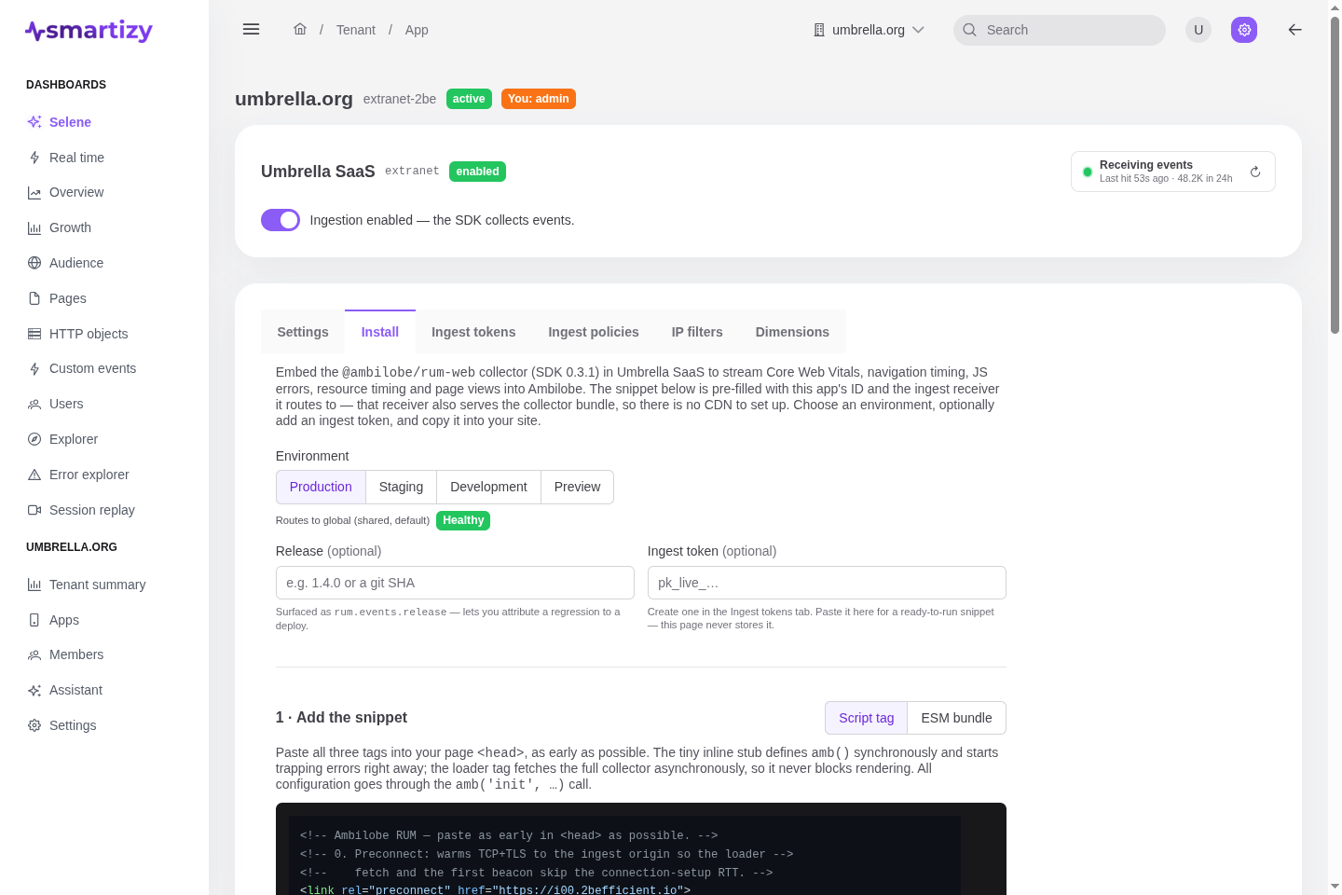This screenshot has width=1342, height=895.
Task: Focus the Search input field
Action: point(1060,30)
